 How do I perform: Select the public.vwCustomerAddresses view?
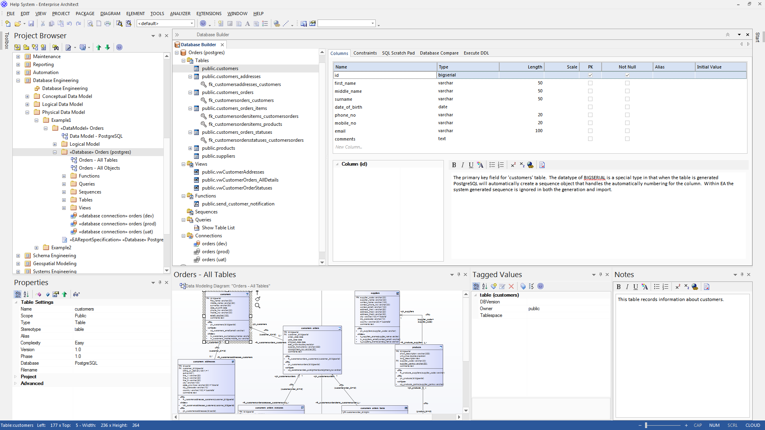pos(233,172)
